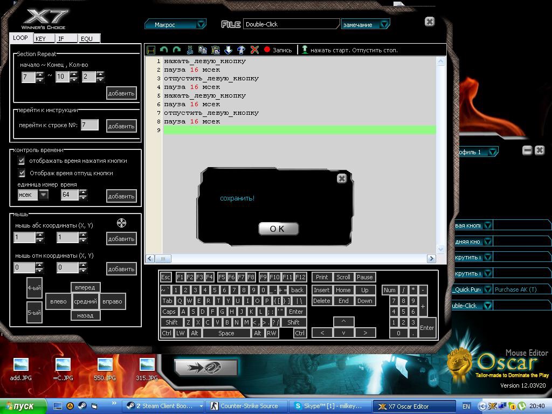Open 550.JPG desktop file
The height and width of the screenshot is (414, 552).
point(105,369)
